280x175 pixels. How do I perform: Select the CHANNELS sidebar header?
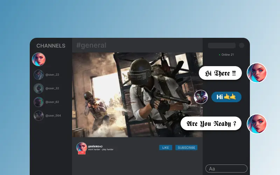point(51,46)
